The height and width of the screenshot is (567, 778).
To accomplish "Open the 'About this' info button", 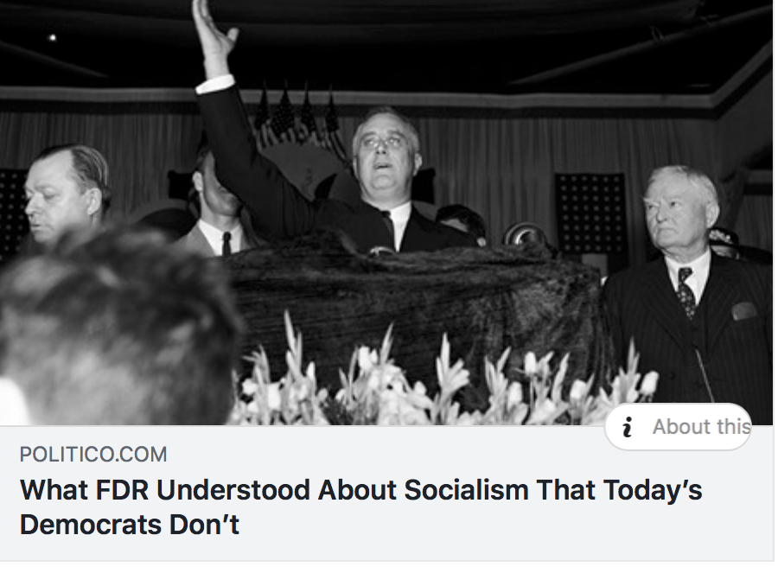I will tap(678, 427).
